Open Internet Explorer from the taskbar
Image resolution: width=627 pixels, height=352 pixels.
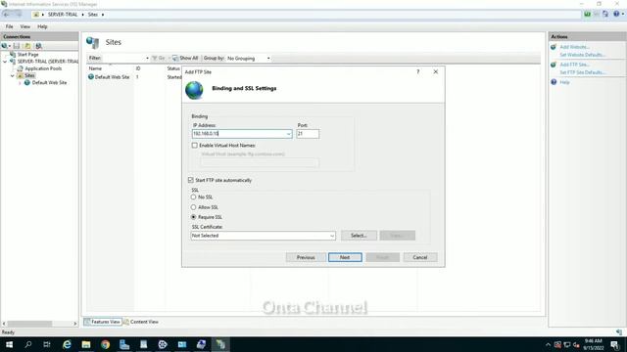[67, 344]
